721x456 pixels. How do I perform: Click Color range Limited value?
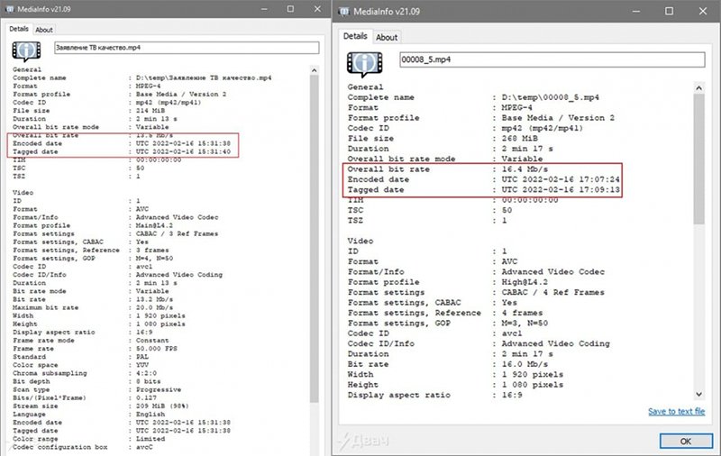[151, 439]
